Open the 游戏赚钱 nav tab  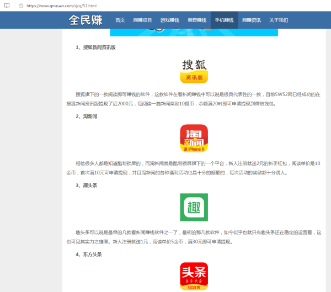pos(170,20)
